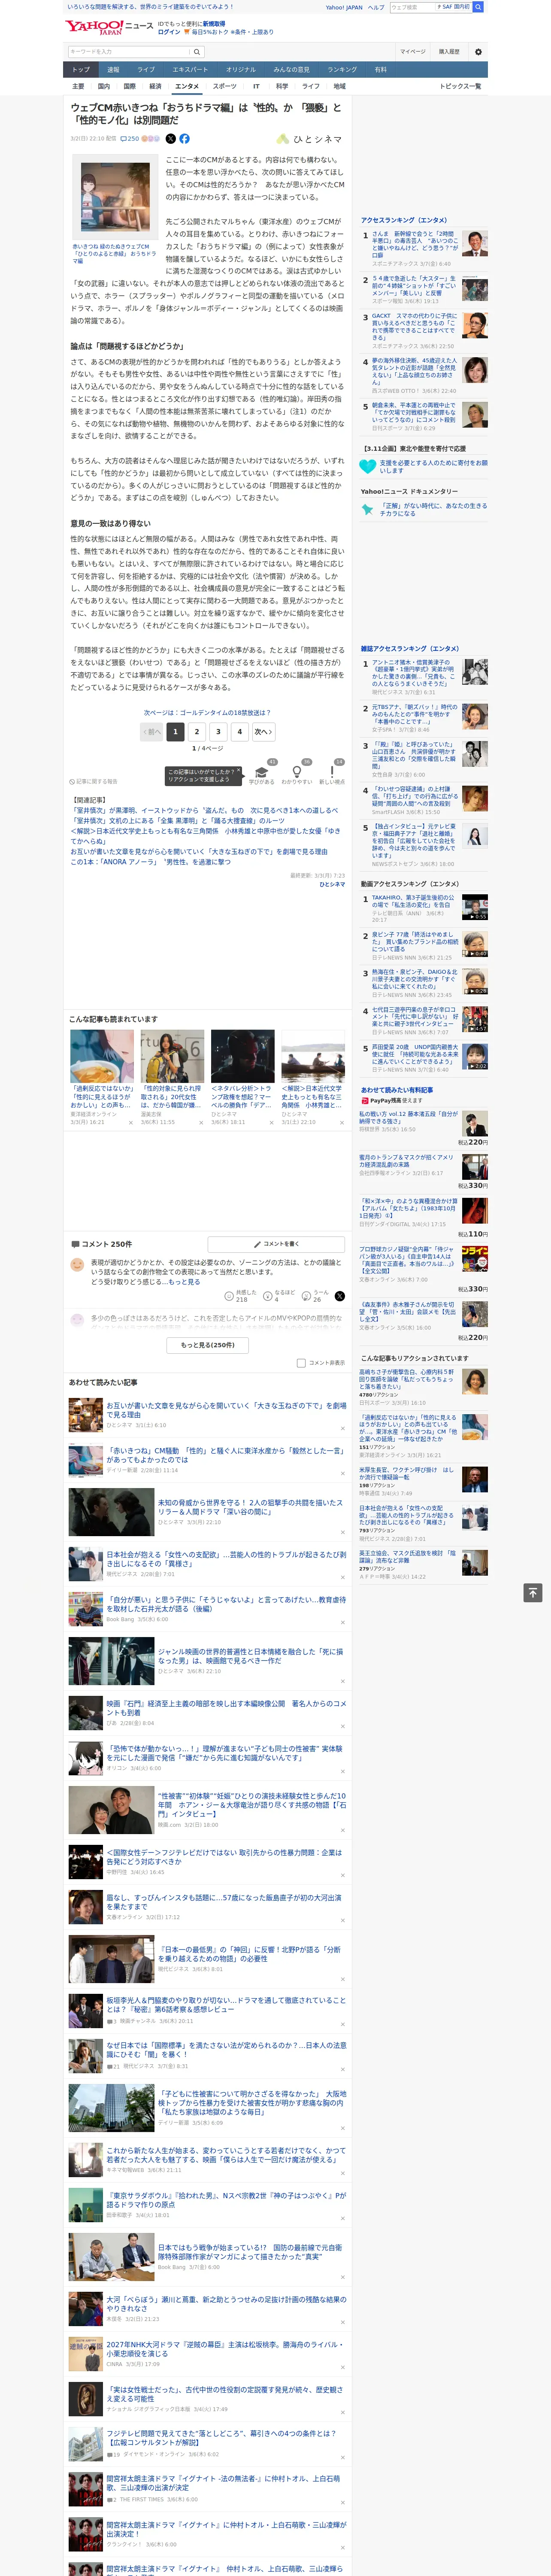Click the 共感した smiley reaction on the first comment
Screen dimensions: 551x2576
[241, 1296]
